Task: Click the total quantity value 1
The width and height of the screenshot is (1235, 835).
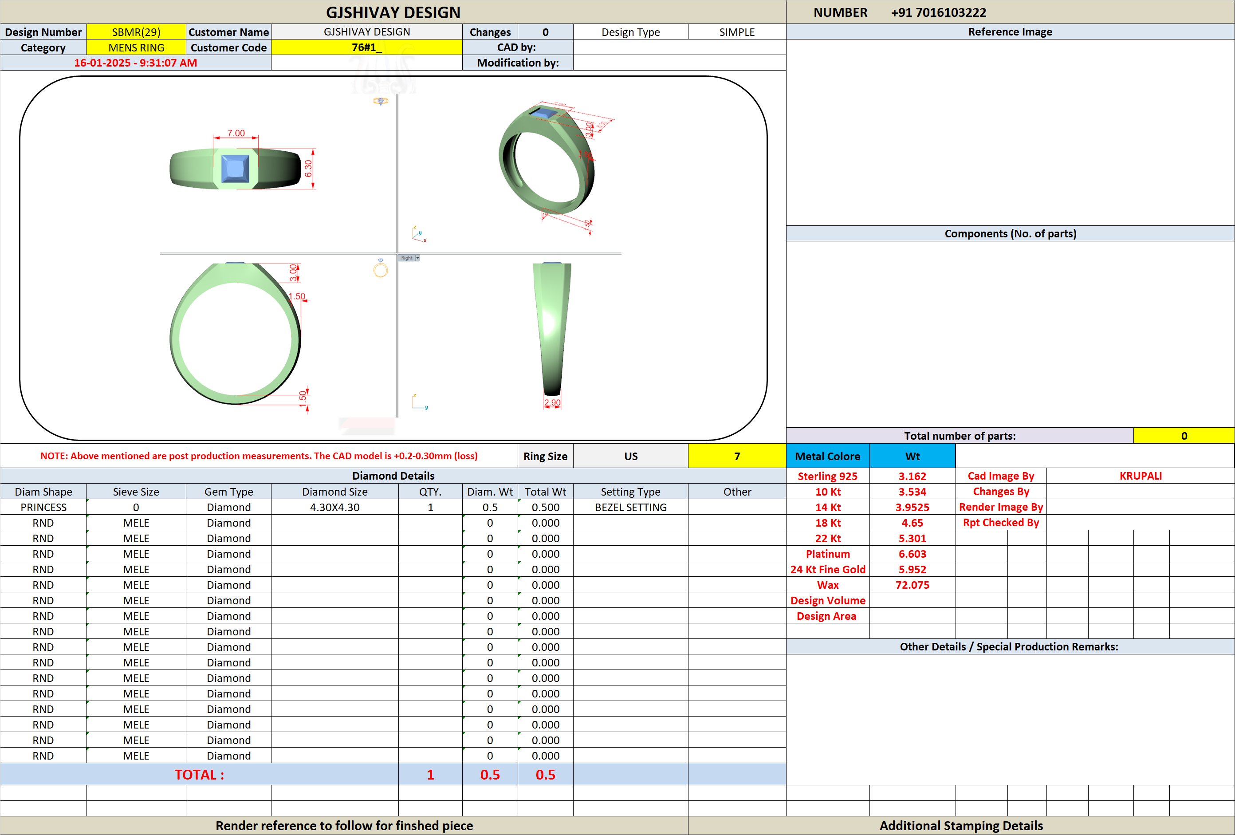Action: (430, 774)
